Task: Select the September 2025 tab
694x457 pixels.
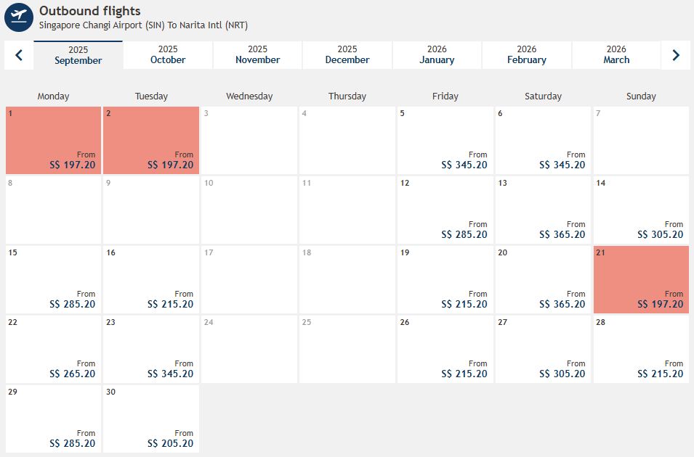Action: tap(78, 55)
